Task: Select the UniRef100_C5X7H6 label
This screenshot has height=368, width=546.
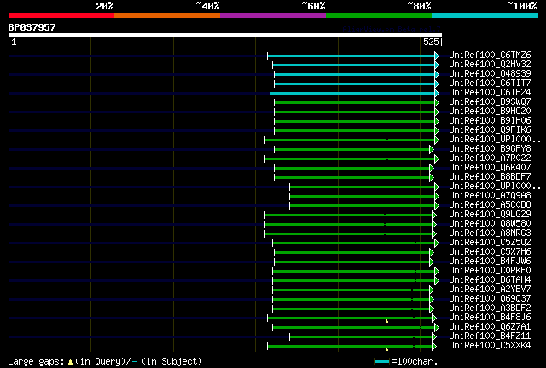Action: tap(490, 252)
